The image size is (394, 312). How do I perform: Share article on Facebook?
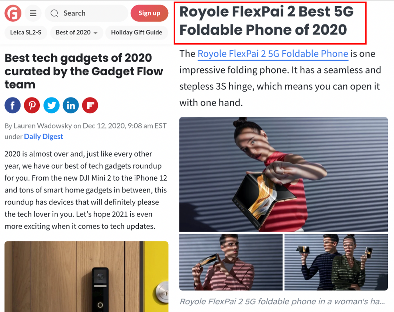coord(13,105)
